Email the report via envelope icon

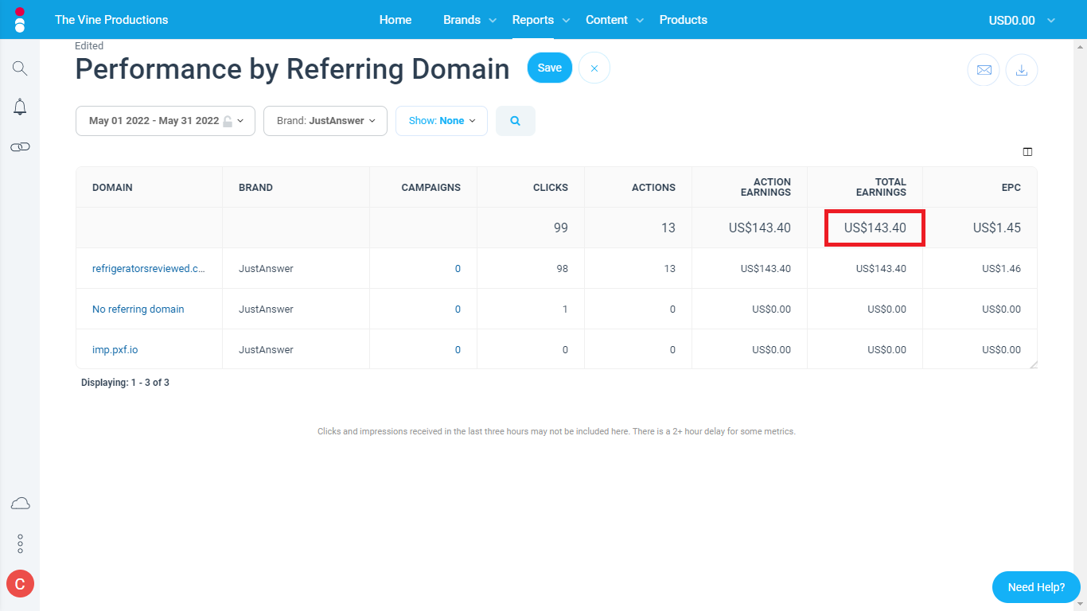click(984, 70)
